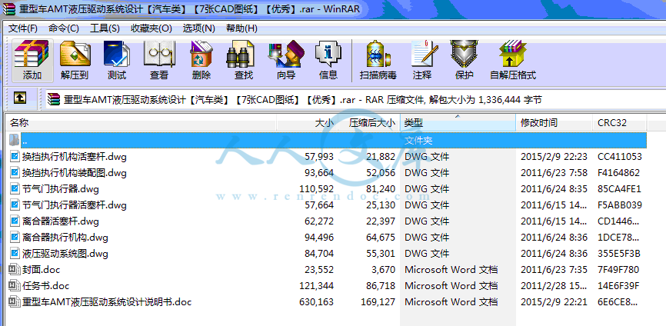Click the DWG icon of 节气门执行器.dwg
Screen dimensions: 666x326
15,189
